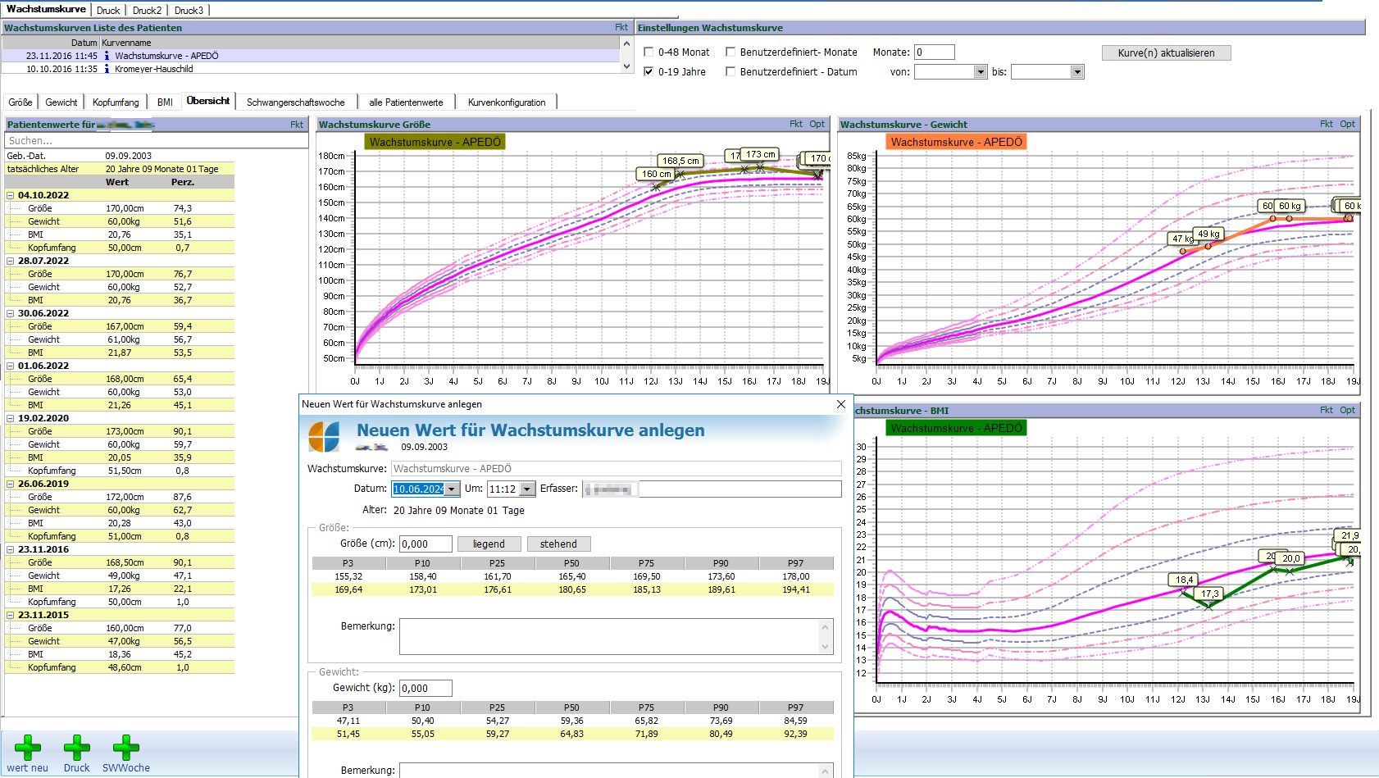Enable the 0-48 Monat checkbox
The image size is (1379, 778).
pos(649,52)
